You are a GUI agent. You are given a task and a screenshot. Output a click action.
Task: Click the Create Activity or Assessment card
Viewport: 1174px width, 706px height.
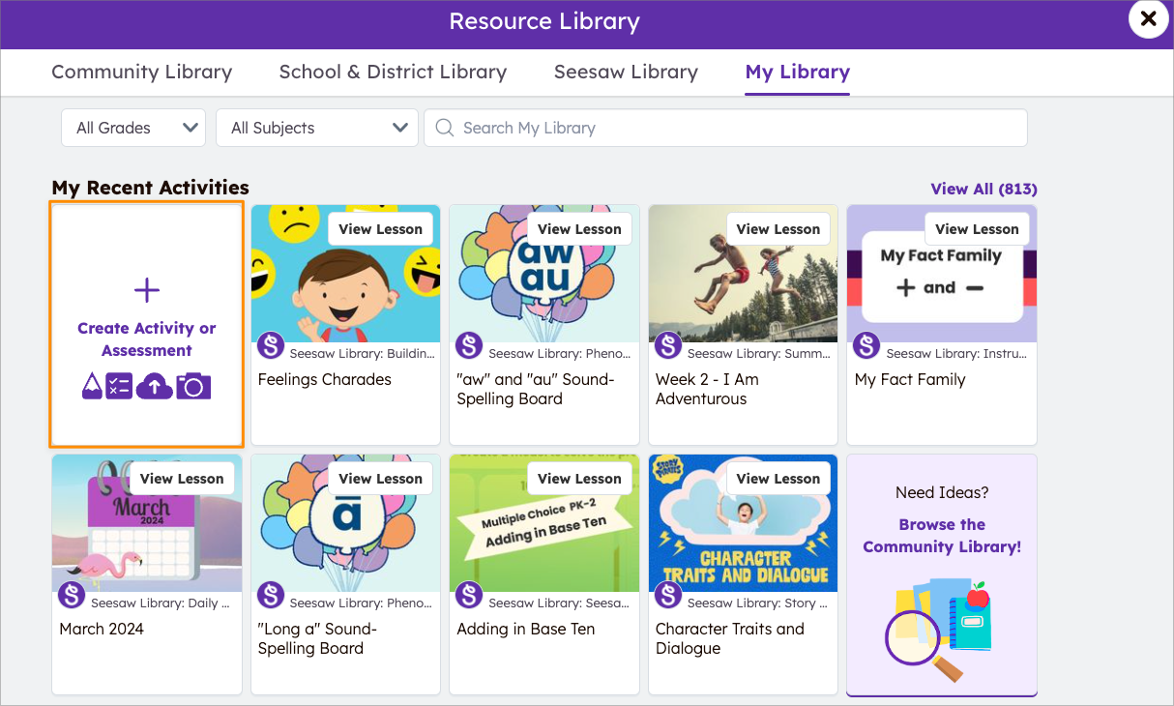[x=146, y=324]
